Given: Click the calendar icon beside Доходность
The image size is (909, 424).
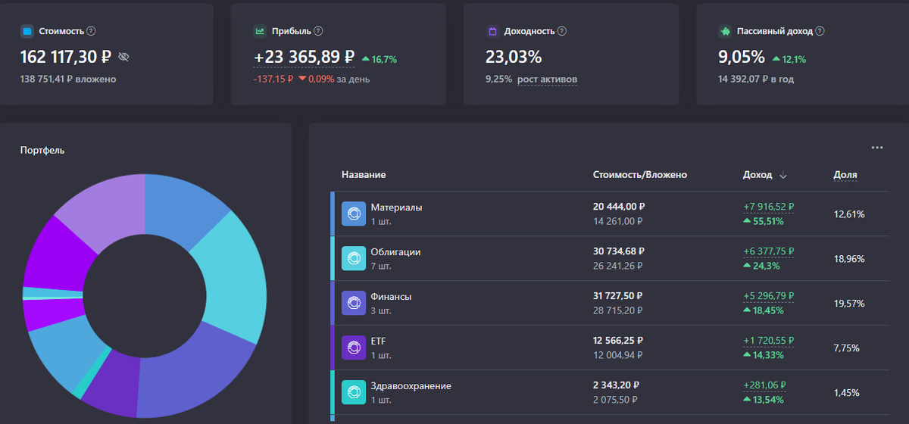Looking at the screenshot, I should coord(492,32).
